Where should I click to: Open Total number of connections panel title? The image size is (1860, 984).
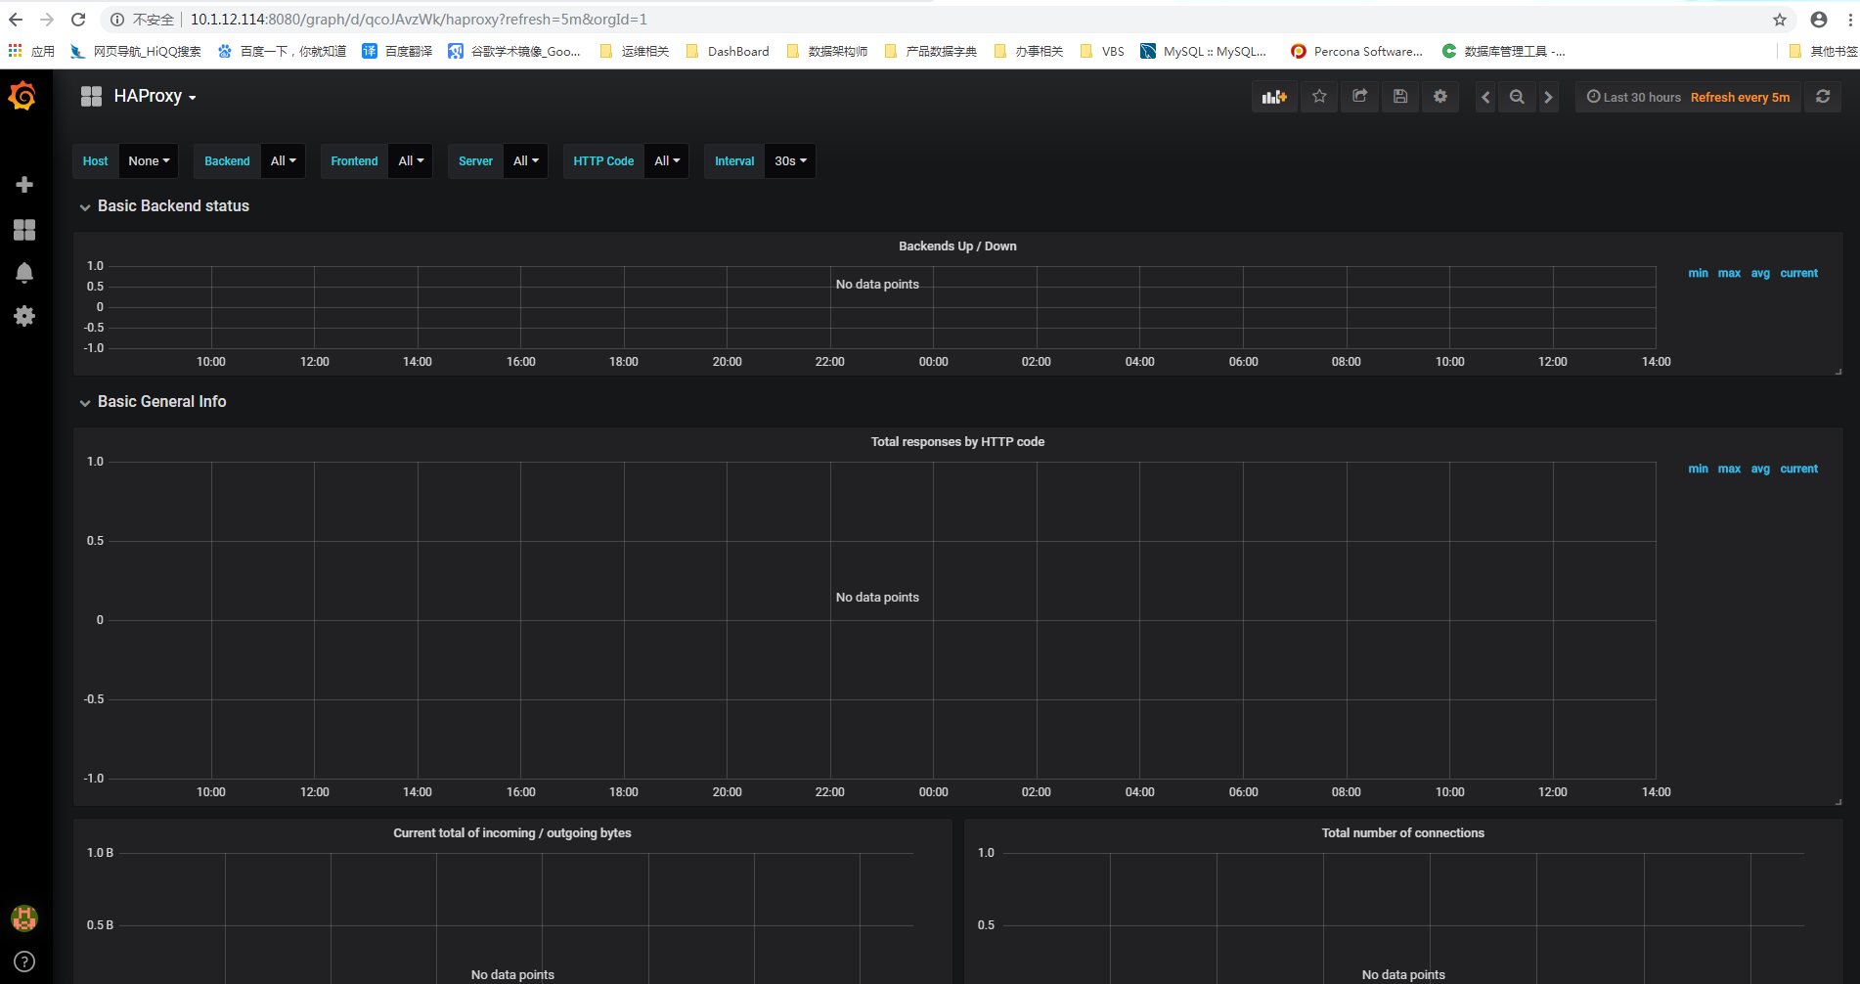click(x=1403, y=833)
